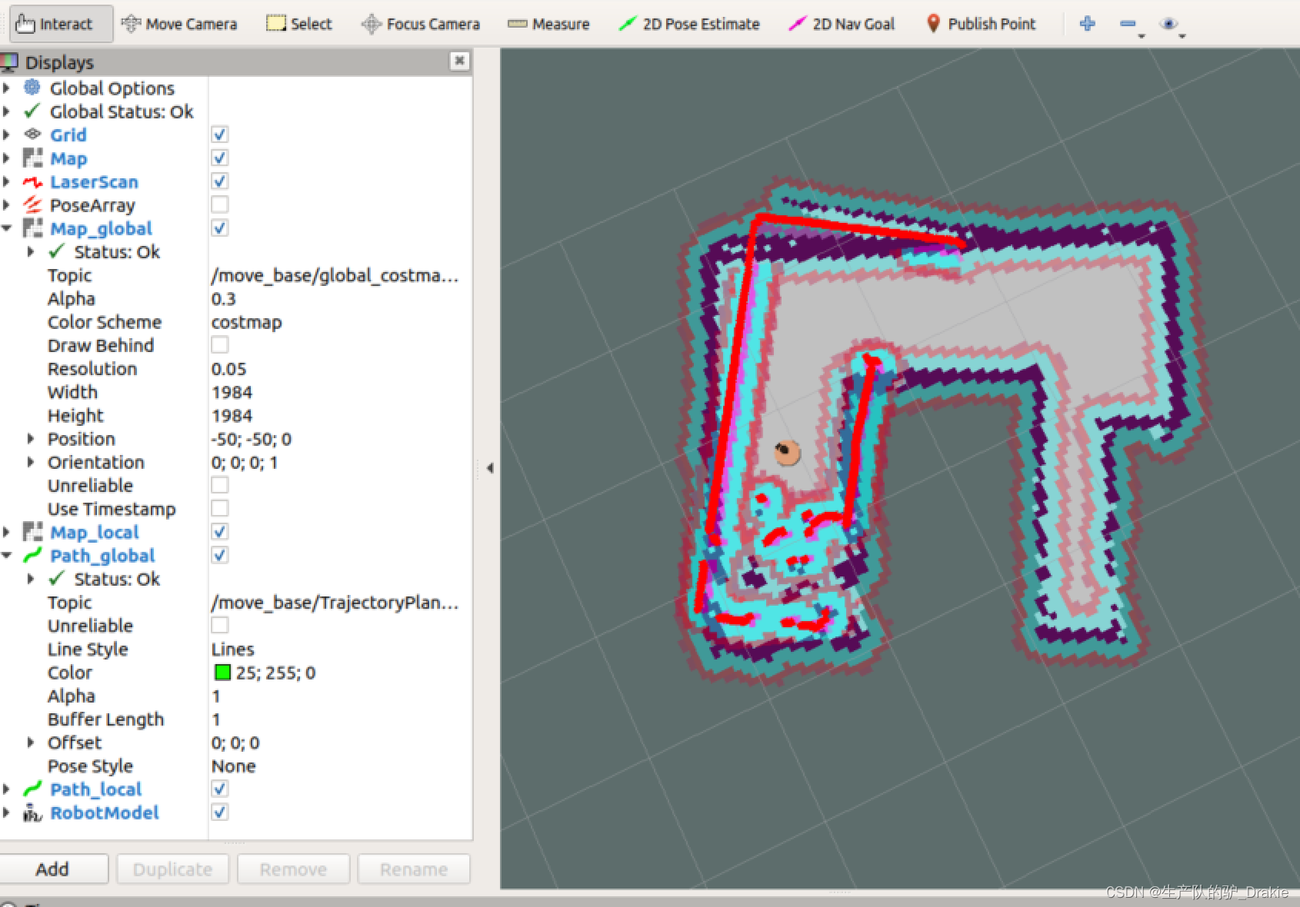Click the minus remove-tool icon
This screenshot has height=907, width=1300.
[x=1128, y=24]
